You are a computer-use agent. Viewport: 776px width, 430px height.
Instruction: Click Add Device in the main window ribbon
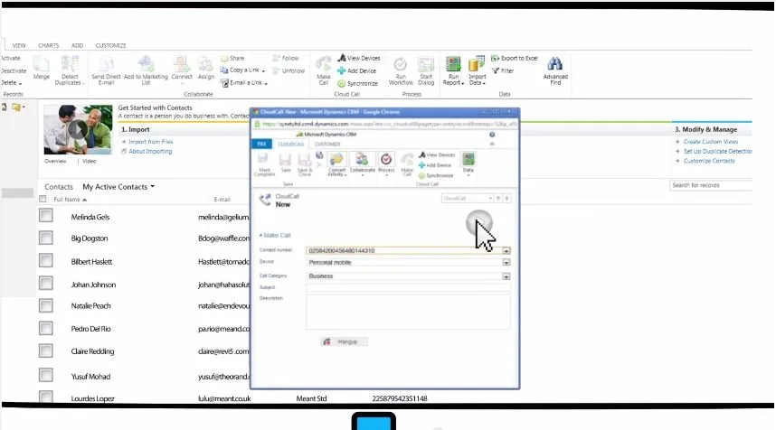click(x=357, y=70)
